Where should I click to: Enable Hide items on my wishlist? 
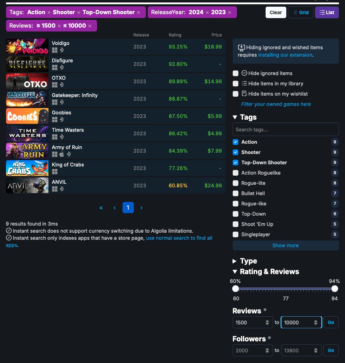236,94
